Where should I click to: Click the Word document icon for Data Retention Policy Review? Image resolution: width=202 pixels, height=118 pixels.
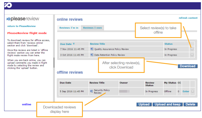point(92,55)
